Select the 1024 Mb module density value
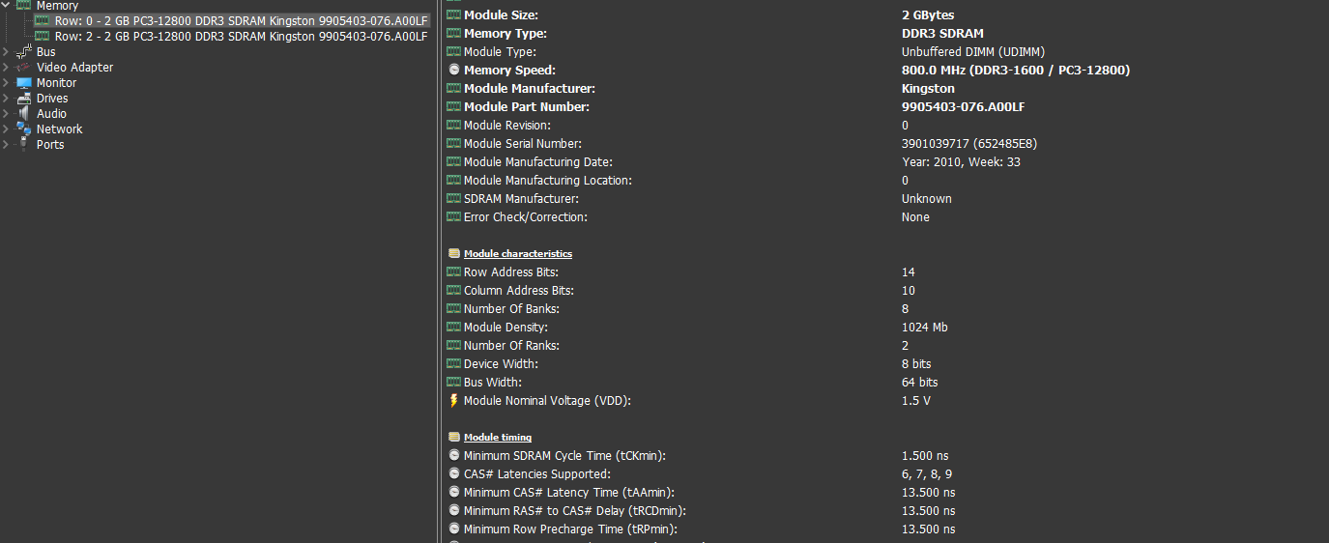 (x=925, y=328)
